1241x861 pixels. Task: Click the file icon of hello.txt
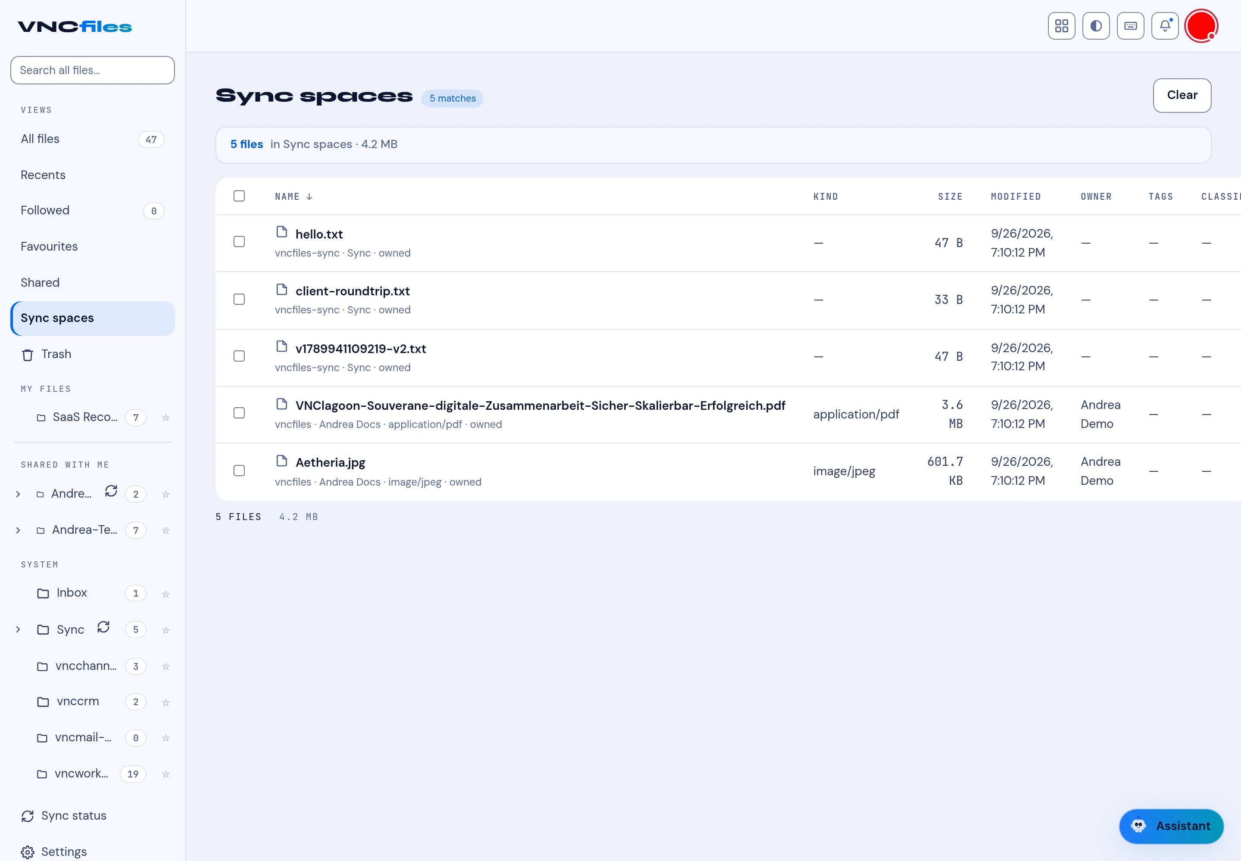point(281,232)
